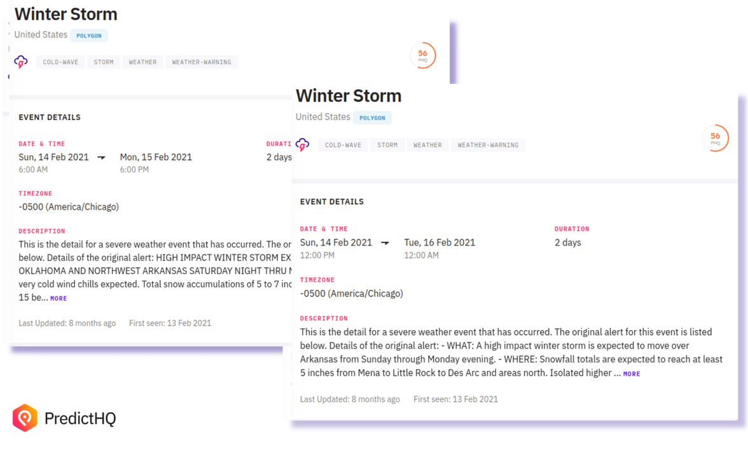The image size is (748, 449).
Task: Click the severe weather icon on the front card
Action: click(303, 144)
